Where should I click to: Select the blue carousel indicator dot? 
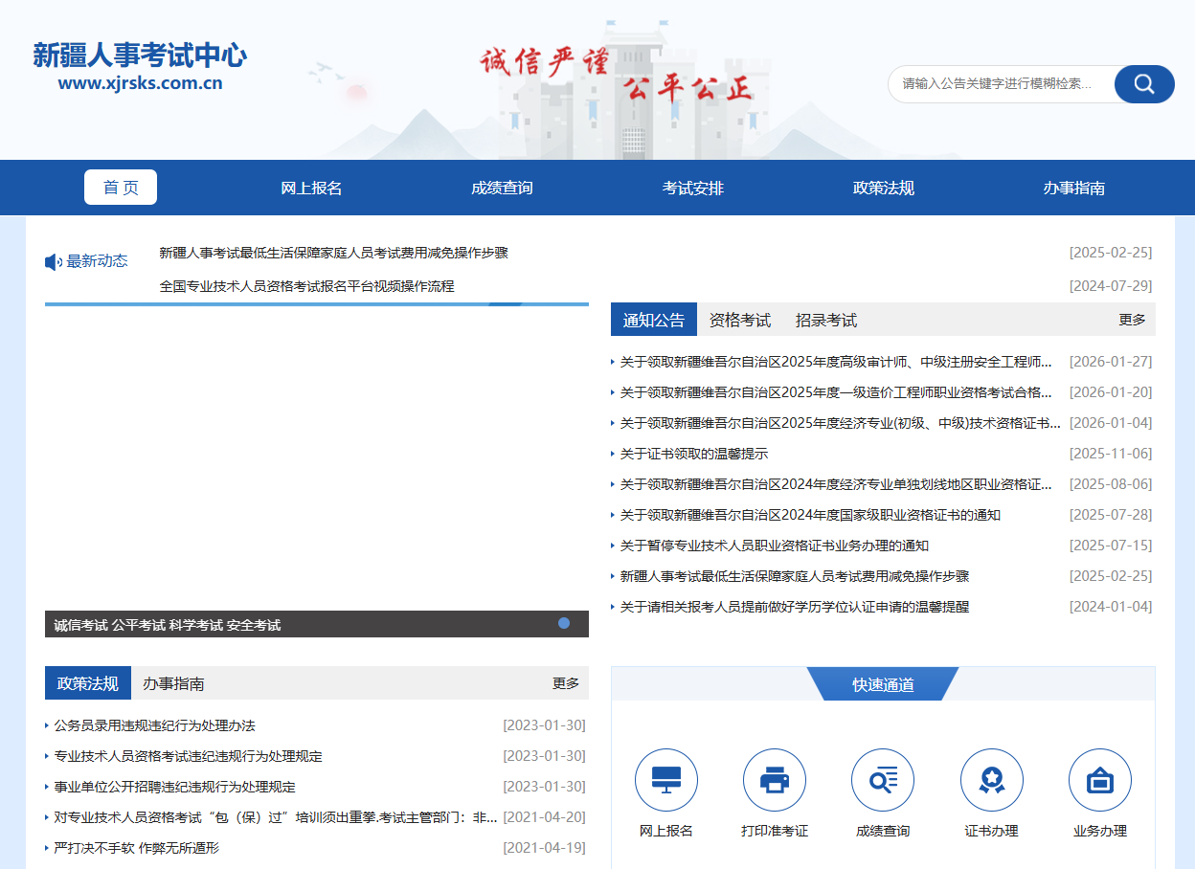pyautogui.click(x=564, y=623)
